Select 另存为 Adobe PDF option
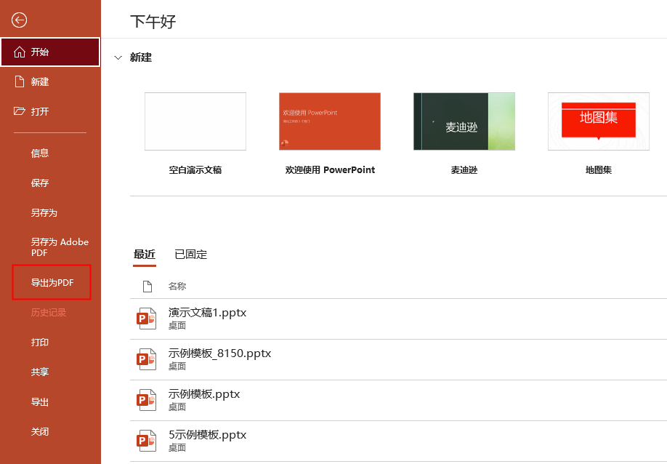667x464 pixels. point(60,247)
